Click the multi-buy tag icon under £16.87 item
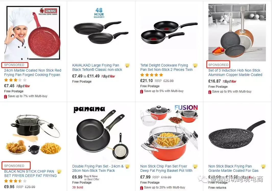The width and height of the screenshot is (272, 191). tap(210, 92)
